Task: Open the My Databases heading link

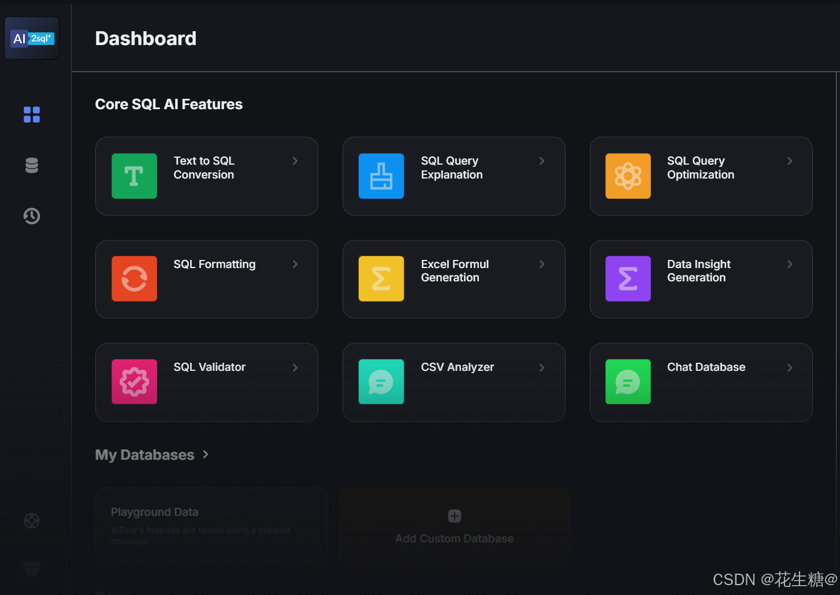Action: coord(145,455)
